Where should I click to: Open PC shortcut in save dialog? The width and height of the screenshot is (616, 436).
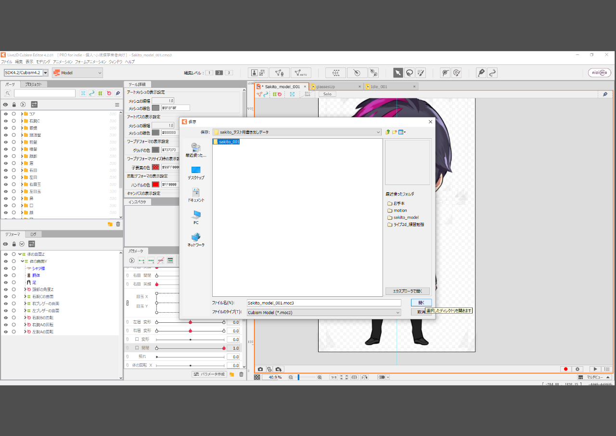tap(196, 218)
